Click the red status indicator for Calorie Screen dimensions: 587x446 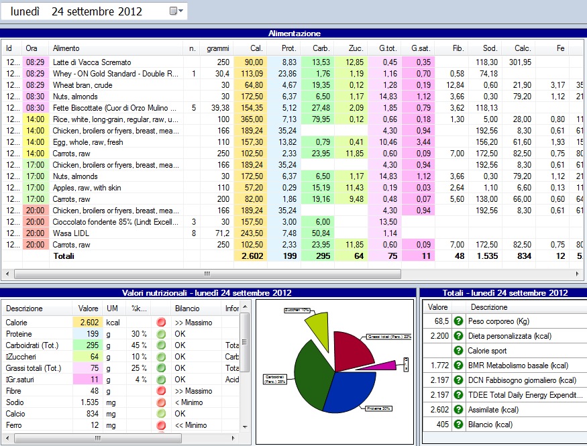click(160, 323)
